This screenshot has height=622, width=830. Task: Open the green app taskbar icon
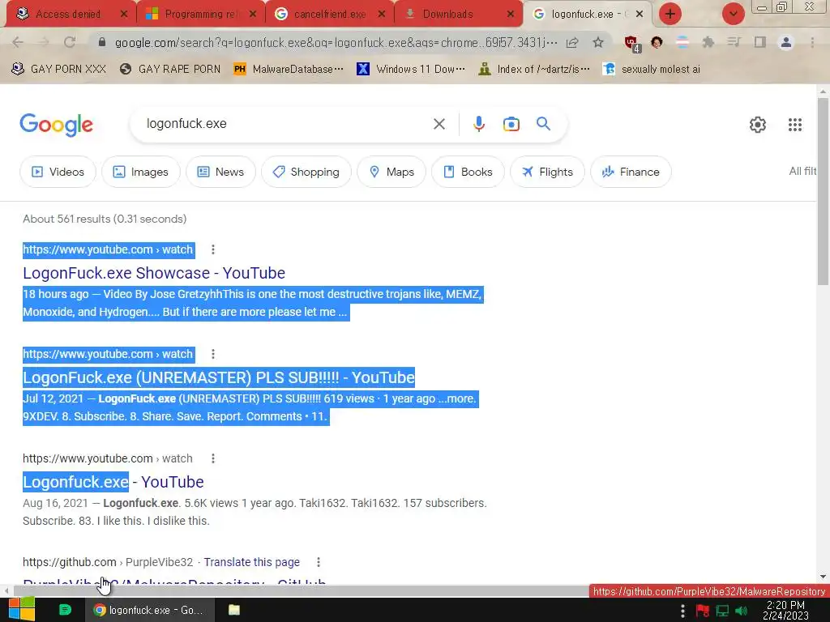point(65,610)
